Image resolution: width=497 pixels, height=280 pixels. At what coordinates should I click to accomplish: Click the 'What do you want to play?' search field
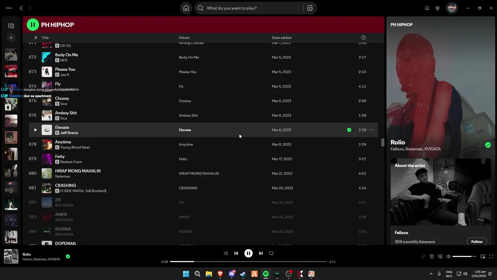[x=248, y=8]
